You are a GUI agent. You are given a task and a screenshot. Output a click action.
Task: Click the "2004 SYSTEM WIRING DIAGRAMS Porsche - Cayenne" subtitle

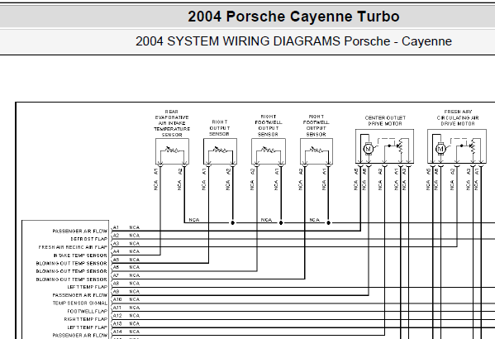293,41
